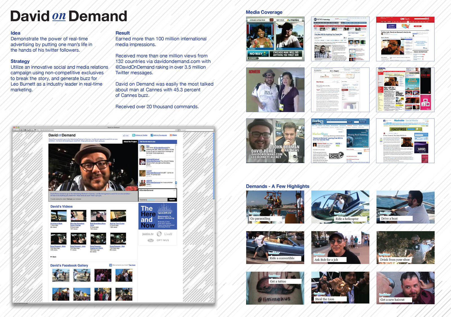The height and width of the screenshot is (317, 451).
Task: Click the main live video of David
Action: tap(93, 167)
